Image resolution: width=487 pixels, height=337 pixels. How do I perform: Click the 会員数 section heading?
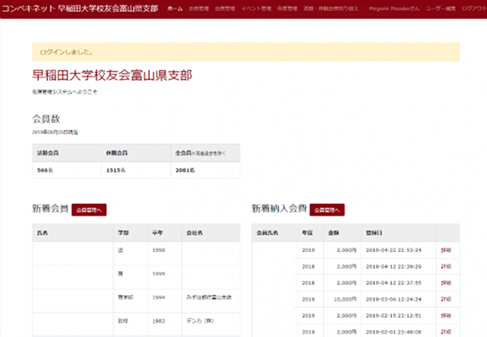(x=46, y=119)
